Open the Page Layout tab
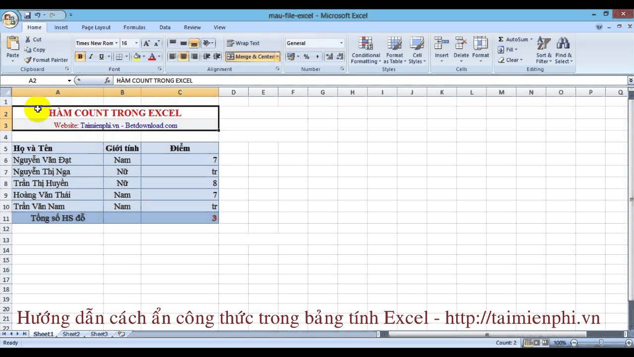The width and height of the screenshot is (634, 357). (96, 27)
